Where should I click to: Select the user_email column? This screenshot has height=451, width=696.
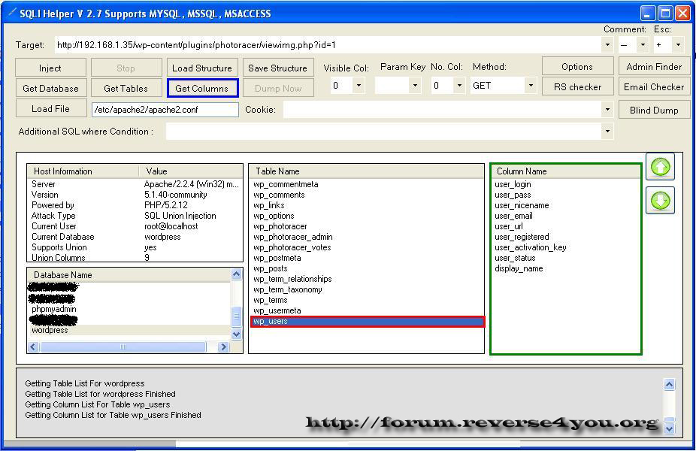pos(566,216)
